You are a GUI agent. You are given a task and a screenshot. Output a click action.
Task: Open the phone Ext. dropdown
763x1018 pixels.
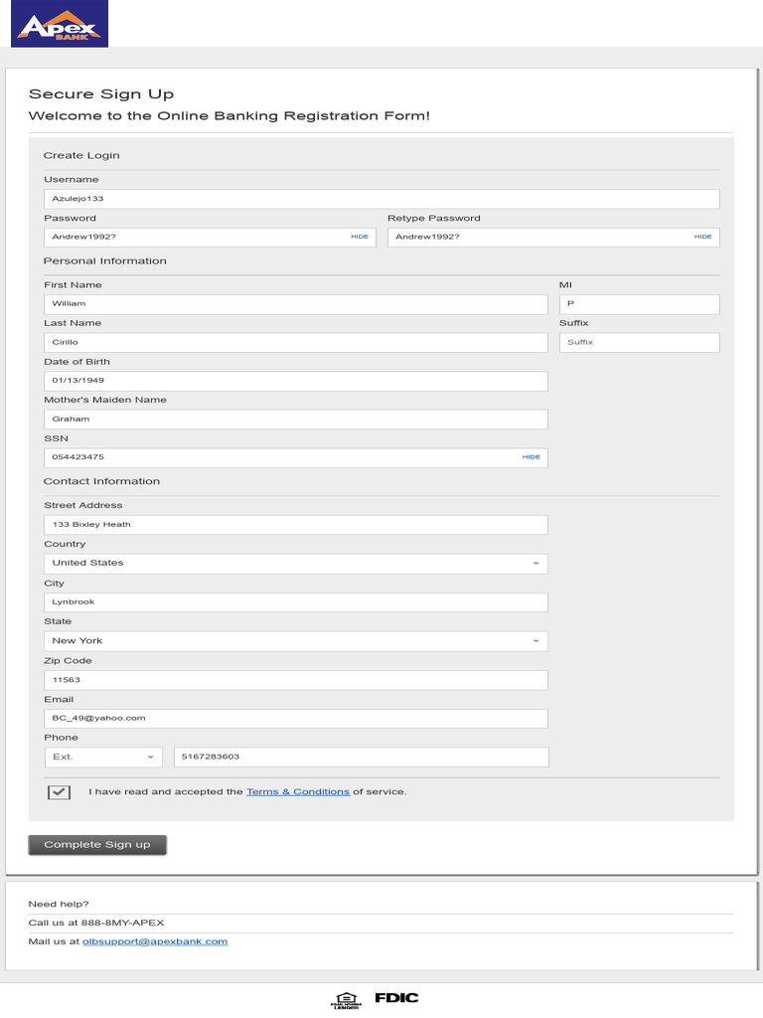pyautogui.click(x=103, y=758)
